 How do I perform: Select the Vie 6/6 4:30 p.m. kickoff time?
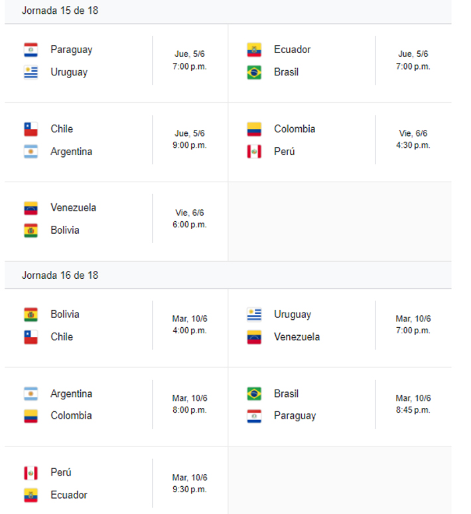click(x=413, y=139)
